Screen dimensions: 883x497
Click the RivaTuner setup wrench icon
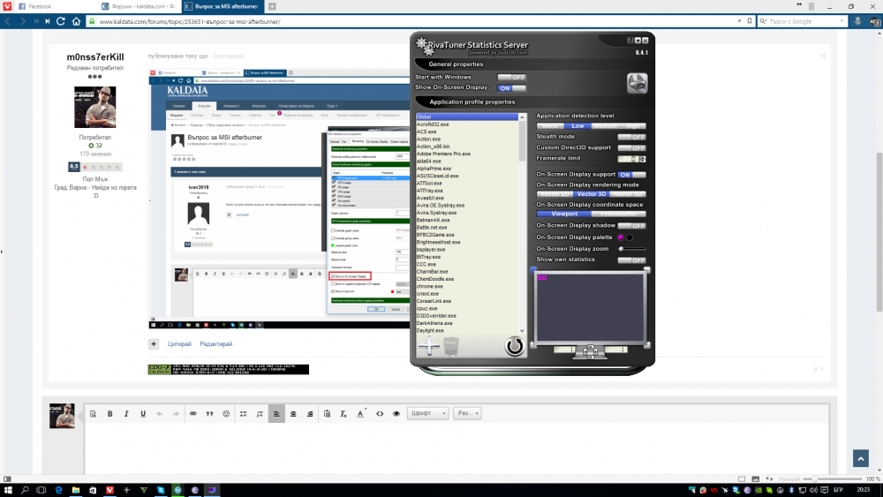637,83
